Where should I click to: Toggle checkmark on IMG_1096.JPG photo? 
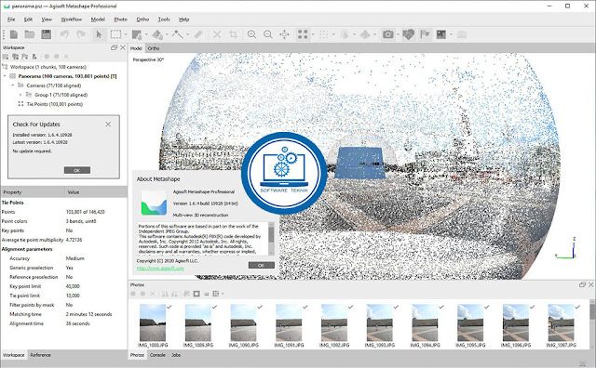(532, 307)
